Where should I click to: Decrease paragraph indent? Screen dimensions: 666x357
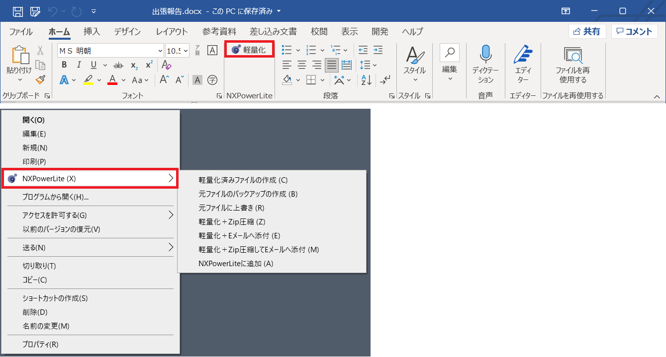(x=363, y=50)
